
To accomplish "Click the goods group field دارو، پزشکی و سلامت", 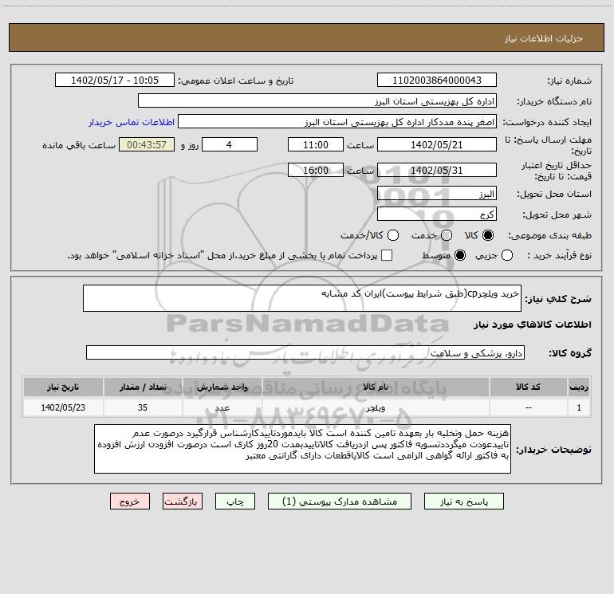I will (x=305, y=352).
